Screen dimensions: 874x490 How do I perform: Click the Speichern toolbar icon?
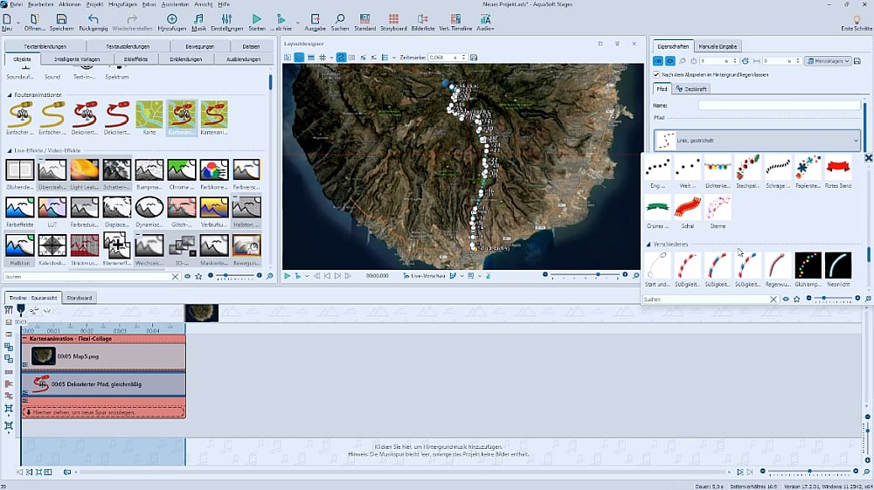[x=61, y=19]
